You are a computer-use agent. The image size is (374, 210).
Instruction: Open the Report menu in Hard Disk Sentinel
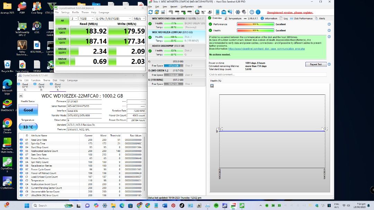173,7
